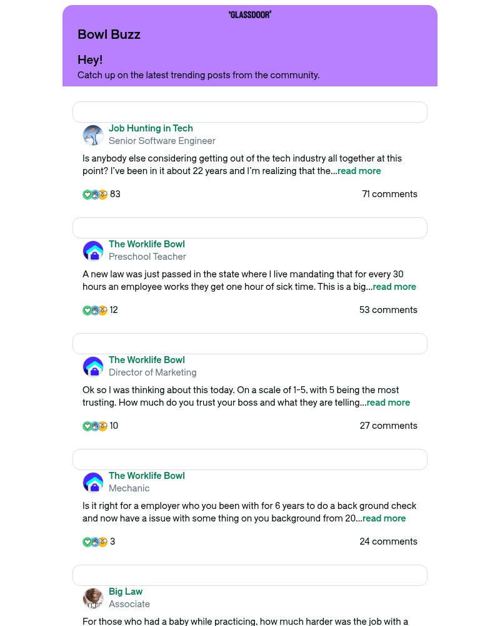Expand the tech industry post via read more
500x626 pixels.
359,171
